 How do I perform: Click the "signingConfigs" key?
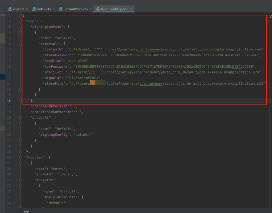coord(47,27)
